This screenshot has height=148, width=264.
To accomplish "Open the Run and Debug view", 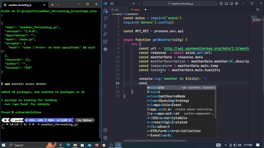I will point(106,34).
